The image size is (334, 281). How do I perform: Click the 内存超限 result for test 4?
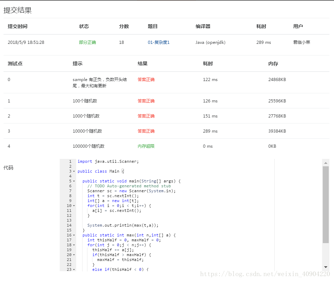click(x=146, y=146)
